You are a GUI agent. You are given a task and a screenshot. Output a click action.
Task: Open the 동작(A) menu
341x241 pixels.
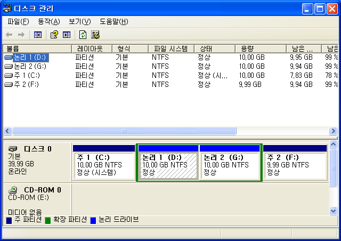point(48,21)
